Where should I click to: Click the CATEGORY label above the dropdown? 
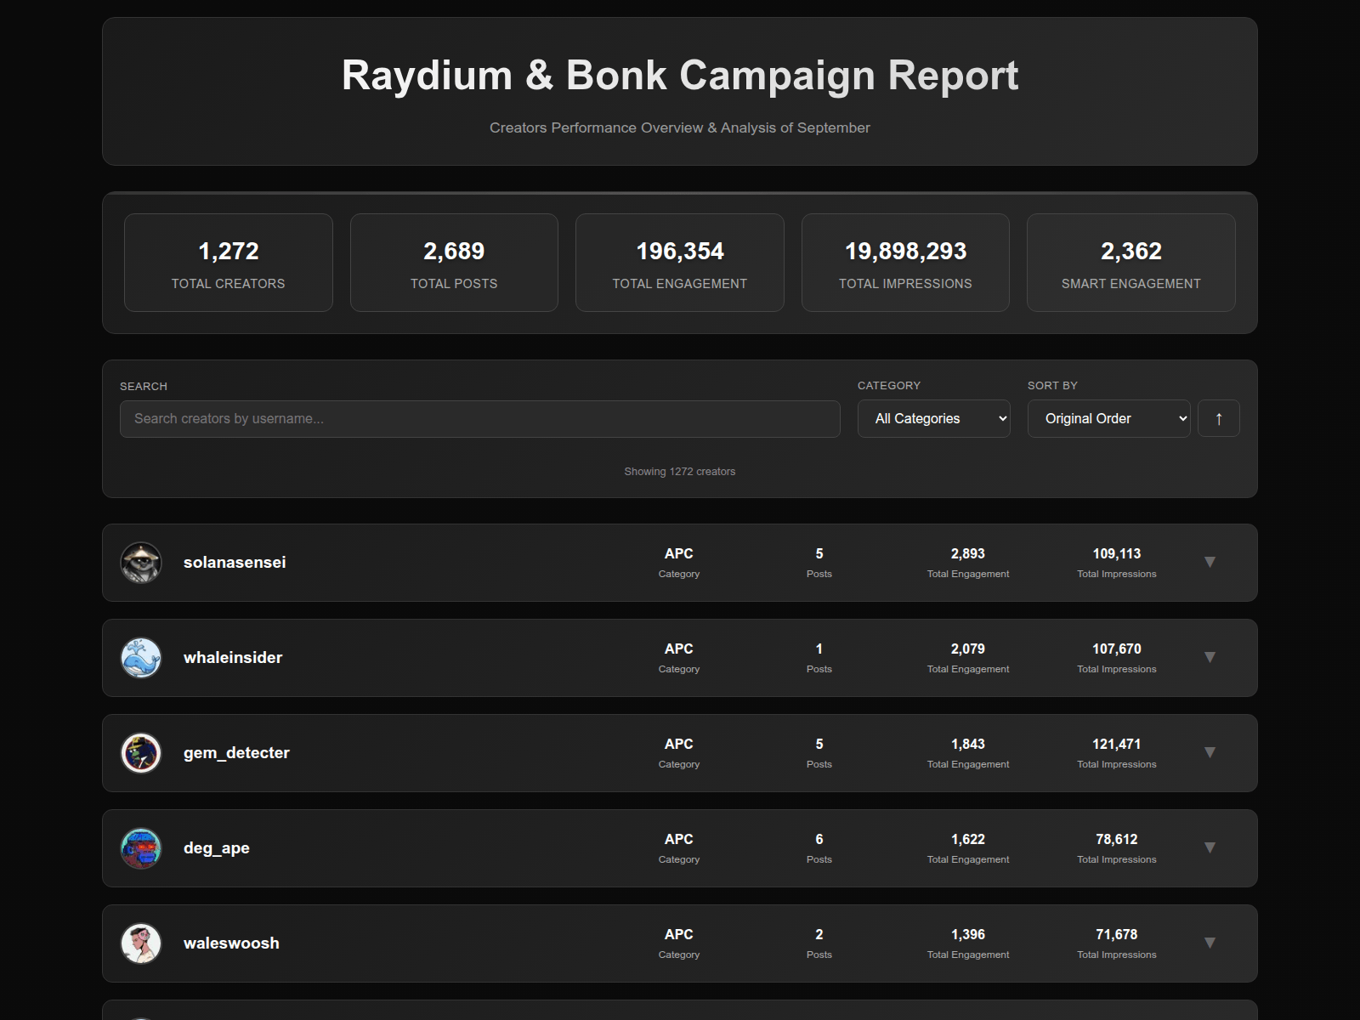[x=889, y=385]
